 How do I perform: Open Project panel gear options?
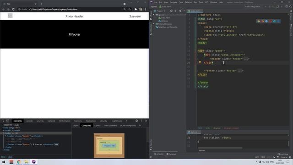pos(180,11)
